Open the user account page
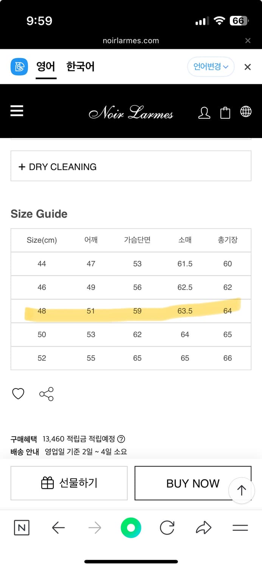262x569 pixels. point(204,112)
